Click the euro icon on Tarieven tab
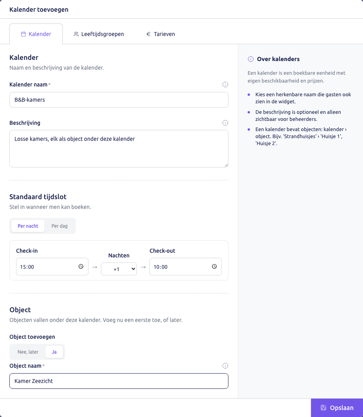 click(x=149, y=34)
